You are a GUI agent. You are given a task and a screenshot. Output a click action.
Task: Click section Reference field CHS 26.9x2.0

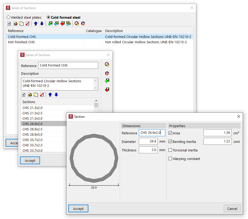coord(152,133)
